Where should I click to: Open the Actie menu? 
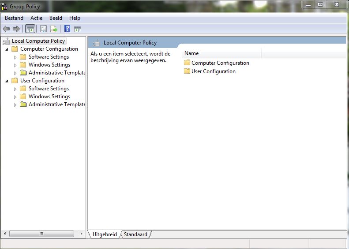point(37,18)
